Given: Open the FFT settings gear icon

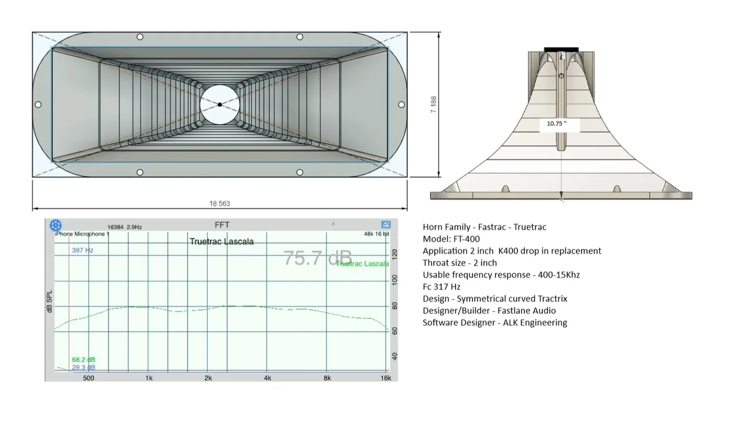Looking at the screenshot, I should pos(55,225).
